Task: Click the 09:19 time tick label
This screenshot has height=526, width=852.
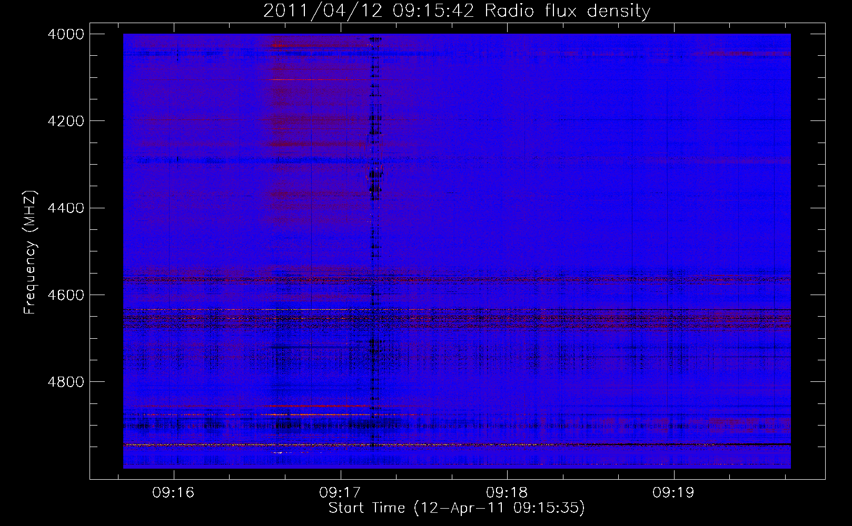Action: pos(673,492)
